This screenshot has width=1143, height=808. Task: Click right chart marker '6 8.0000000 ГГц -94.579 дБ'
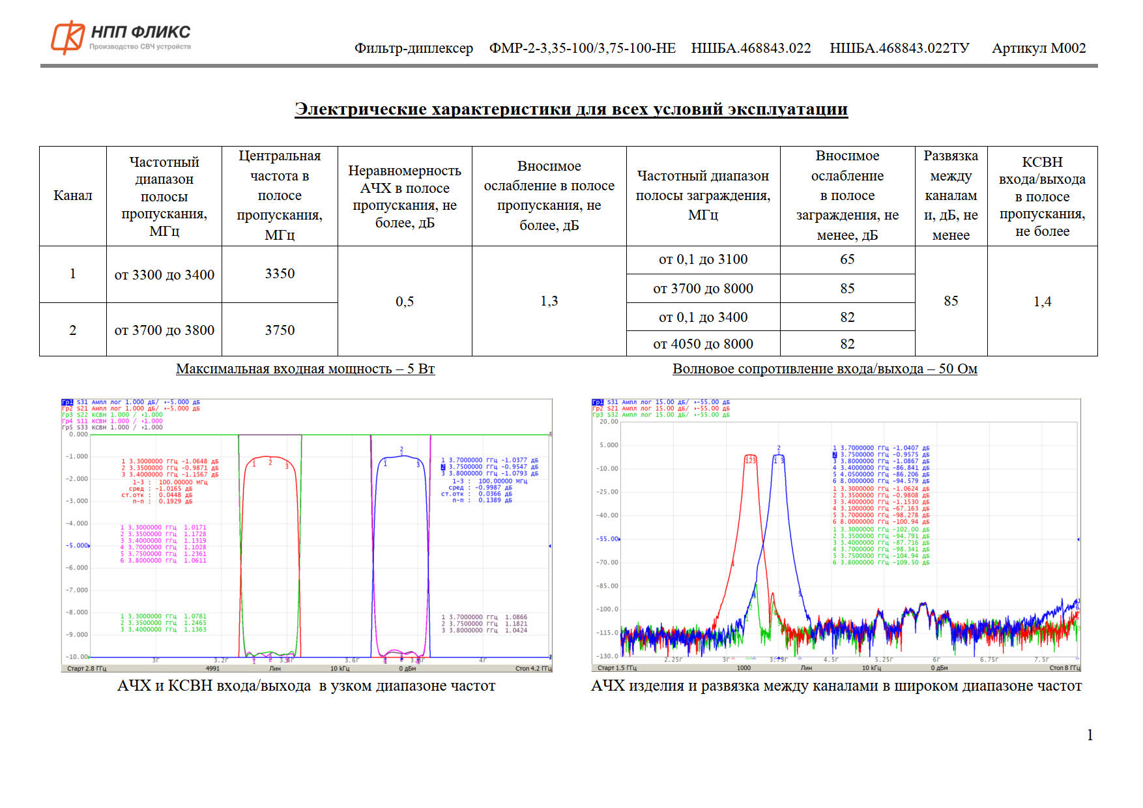(881, 482)
